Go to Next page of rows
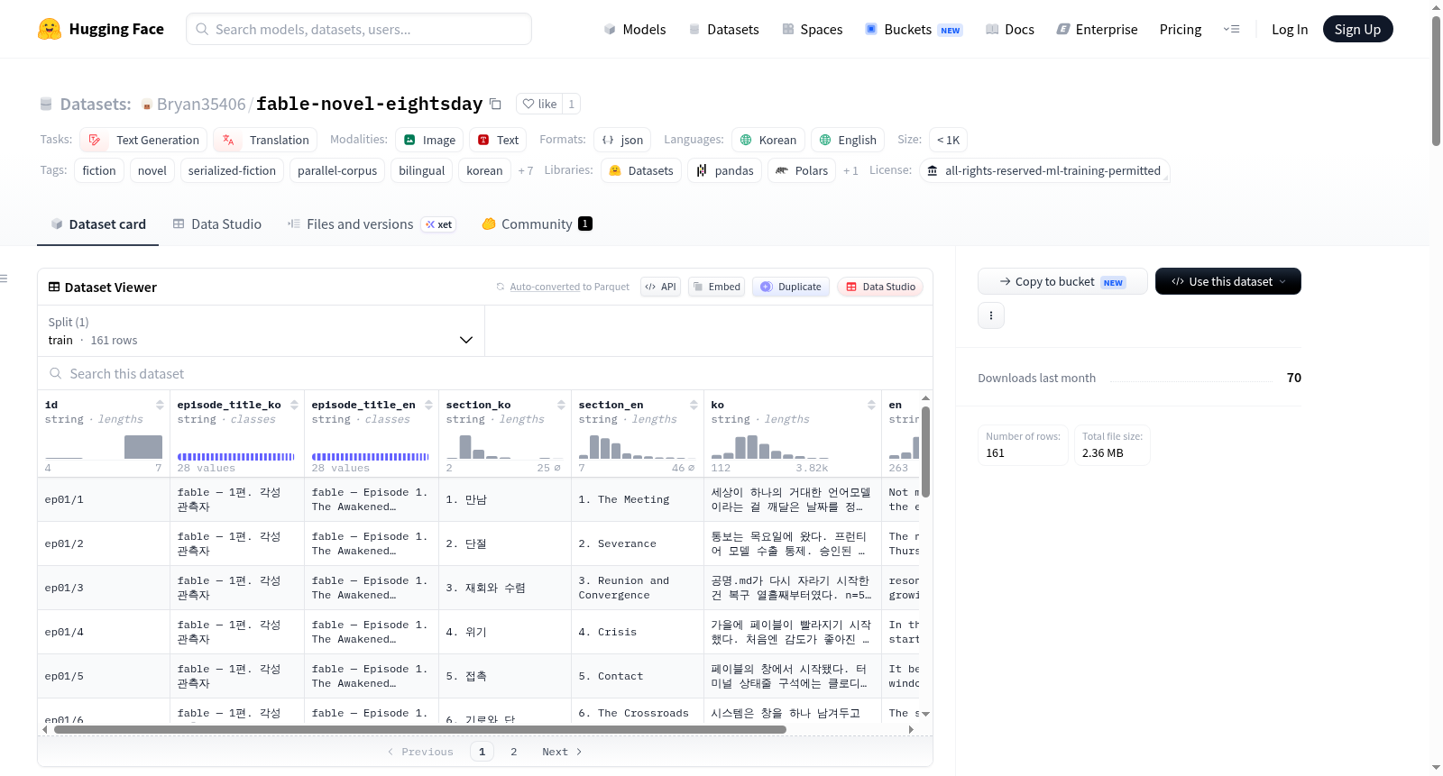The image size is (1443, 776). 562,752
